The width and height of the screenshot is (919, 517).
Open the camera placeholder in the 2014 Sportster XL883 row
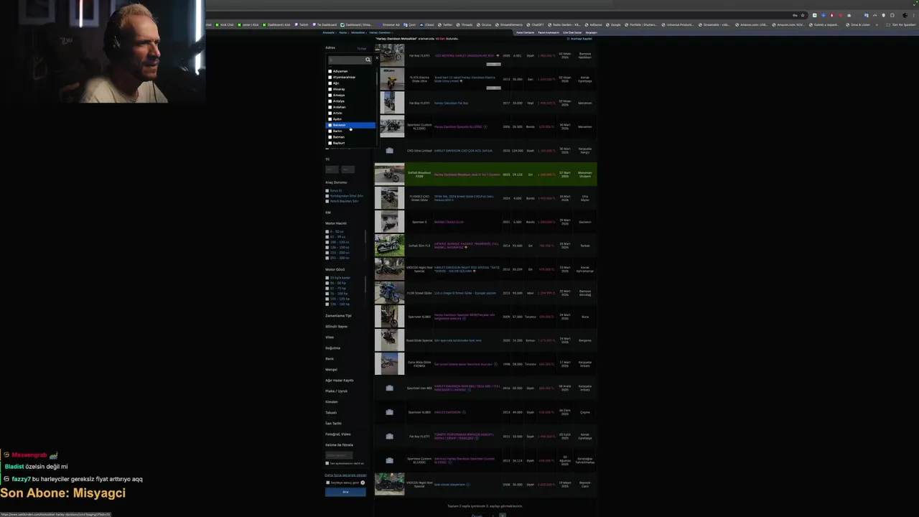coord(389,412)
